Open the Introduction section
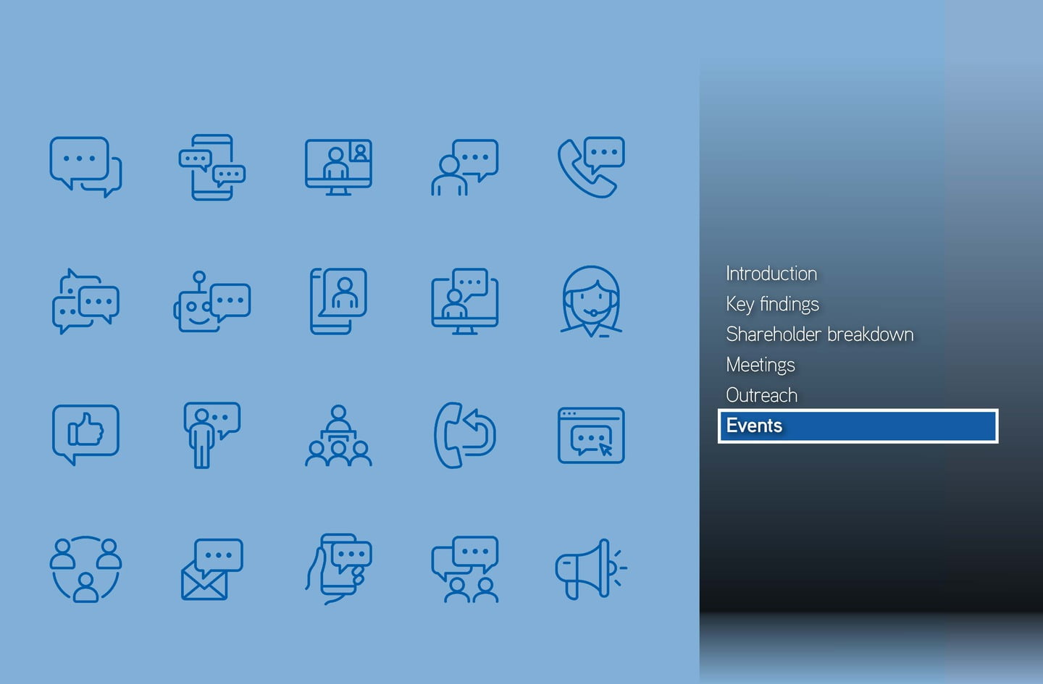The height and width of the screenshot is (684, 1043). pyautogui.click(x=771, y=274)
